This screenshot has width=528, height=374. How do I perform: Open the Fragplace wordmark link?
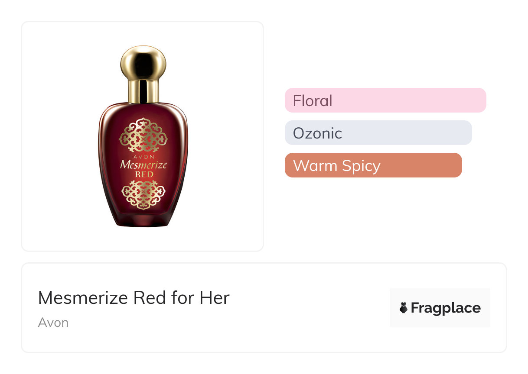[x=445, y=308]
